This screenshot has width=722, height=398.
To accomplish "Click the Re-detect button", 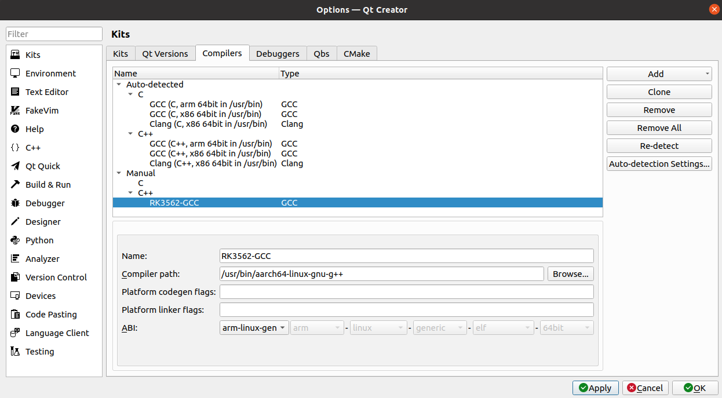I will (x=659, y=145).
